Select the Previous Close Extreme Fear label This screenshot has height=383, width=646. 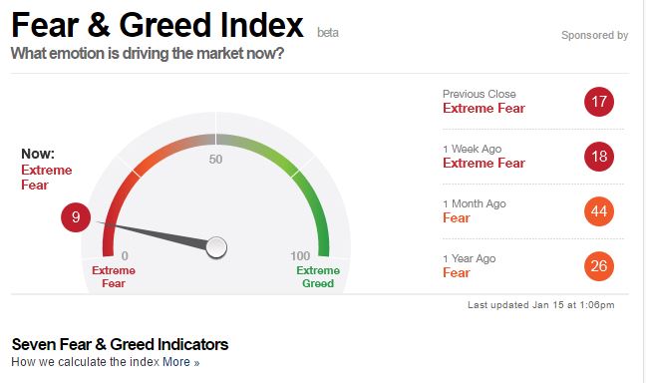tap(484, 108)
